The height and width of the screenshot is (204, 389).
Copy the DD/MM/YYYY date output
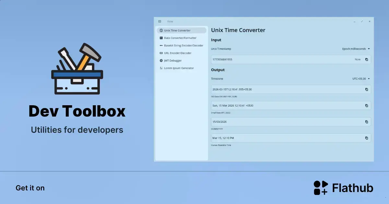pyautogui.click(x=367, y=122)
